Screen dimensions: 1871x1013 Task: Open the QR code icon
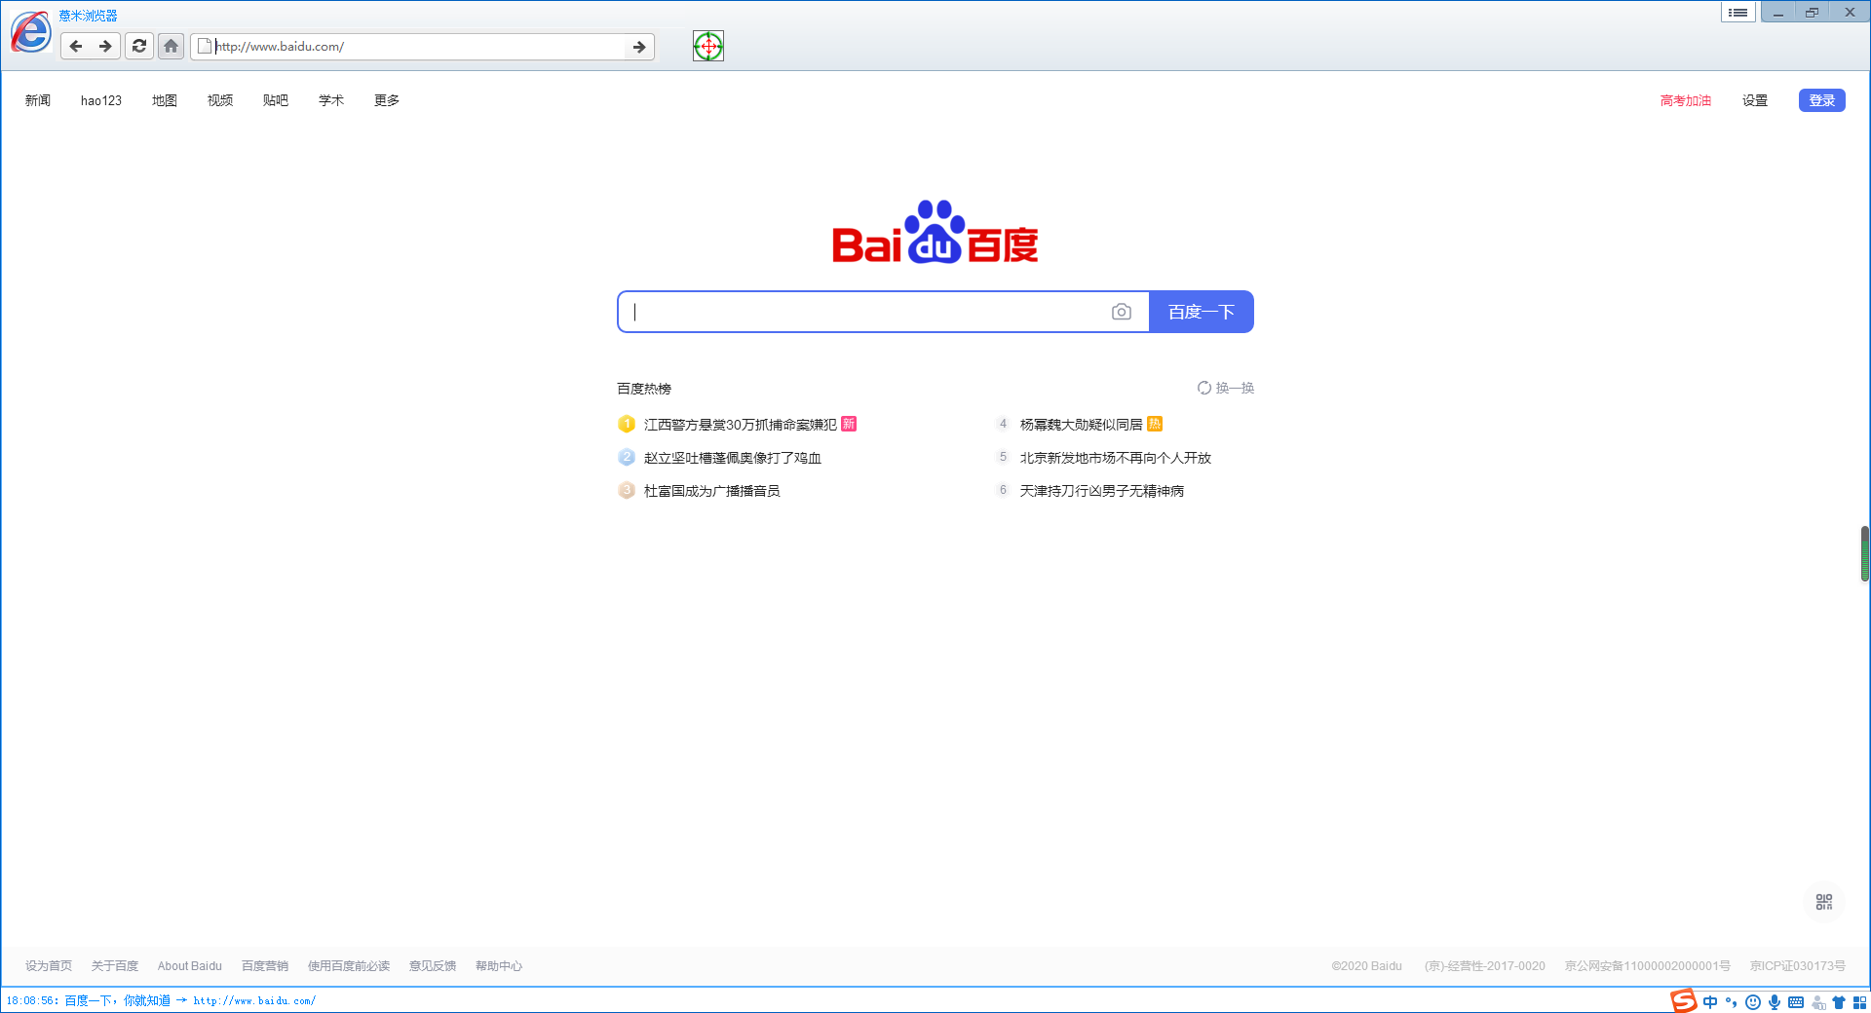[1824, 902]
